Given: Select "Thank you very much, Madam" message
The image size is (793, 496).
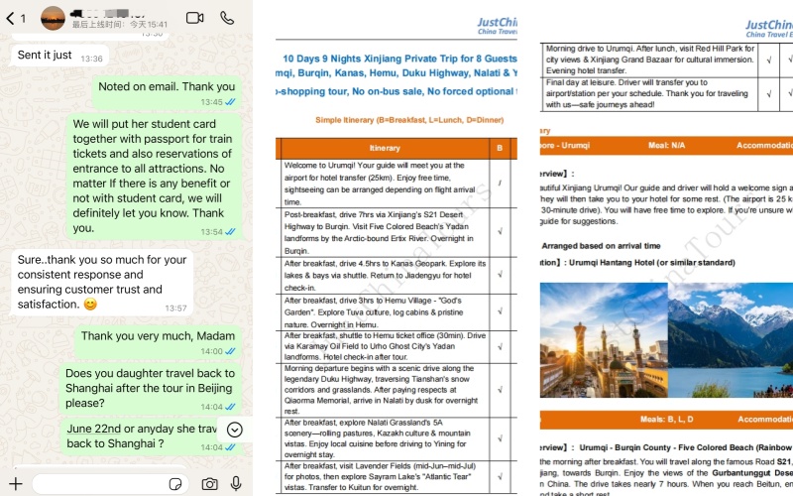Looking at the screenshot, I should point(158,342).
